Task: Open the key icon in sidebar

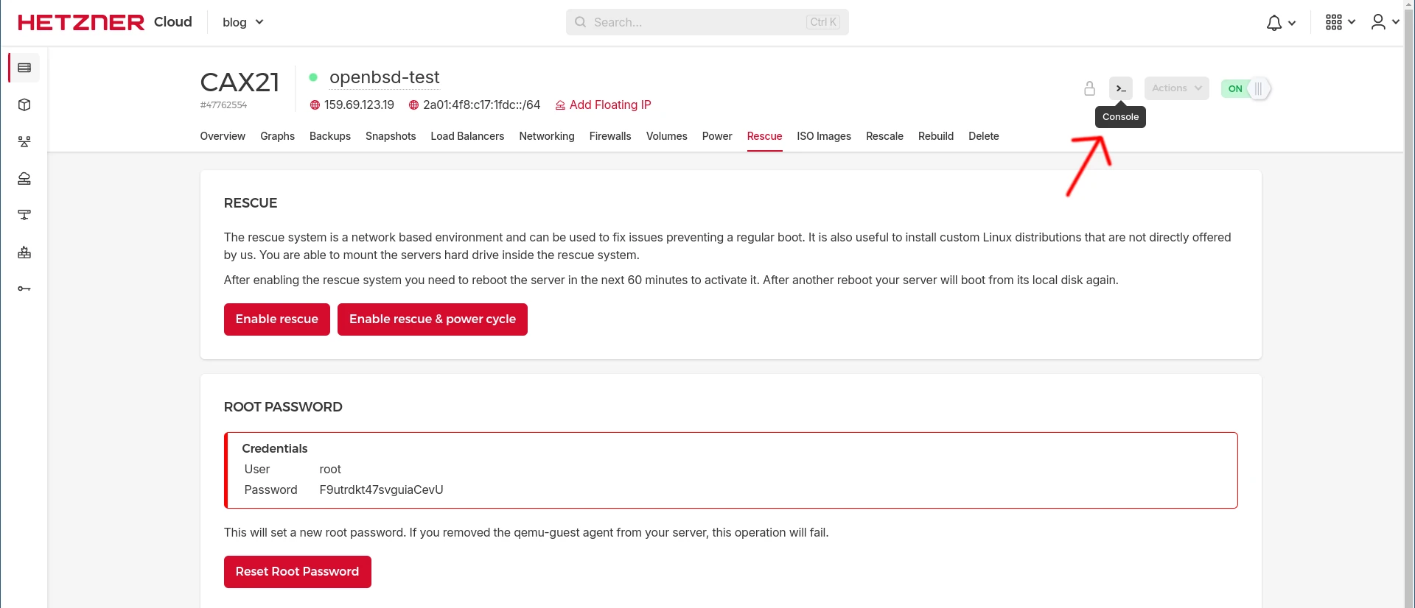Action: coord(24,289)
